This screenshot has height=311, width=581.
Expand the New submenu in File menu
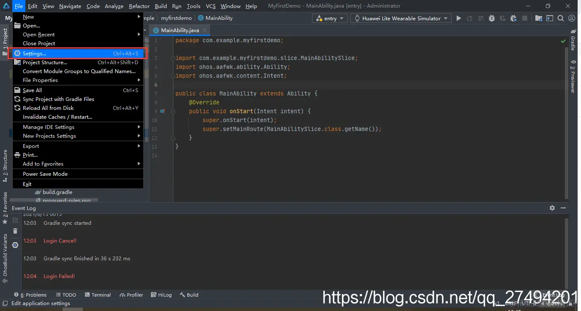(78, 17)
